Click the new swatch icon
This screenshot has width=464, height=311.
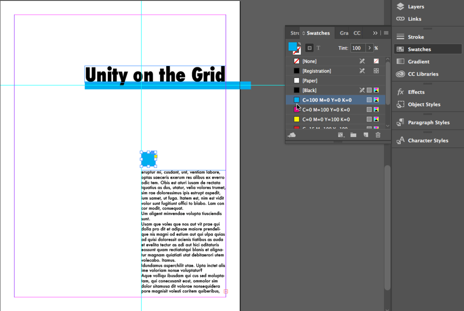(x=366, y=135)
